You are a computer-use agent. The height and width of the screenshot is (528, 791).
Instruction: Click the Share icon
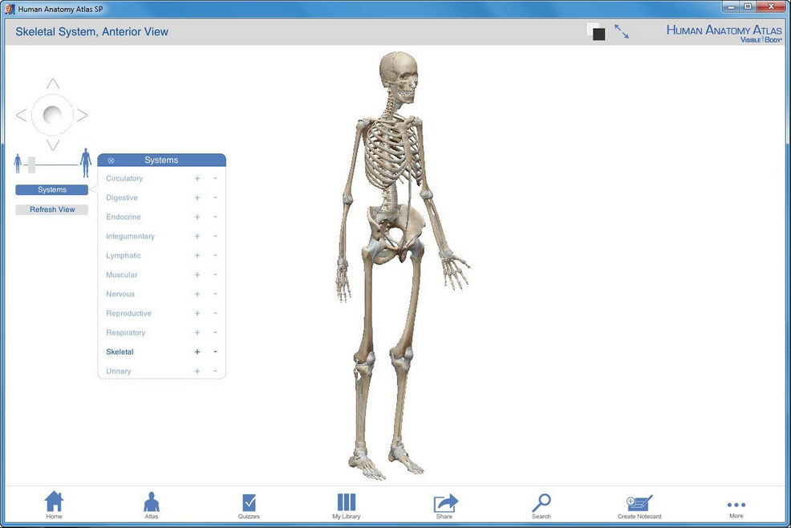(x=445, y=506)
